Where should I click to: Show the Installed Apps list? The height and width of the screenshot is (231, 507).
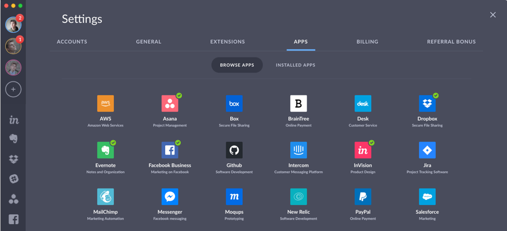296,65
